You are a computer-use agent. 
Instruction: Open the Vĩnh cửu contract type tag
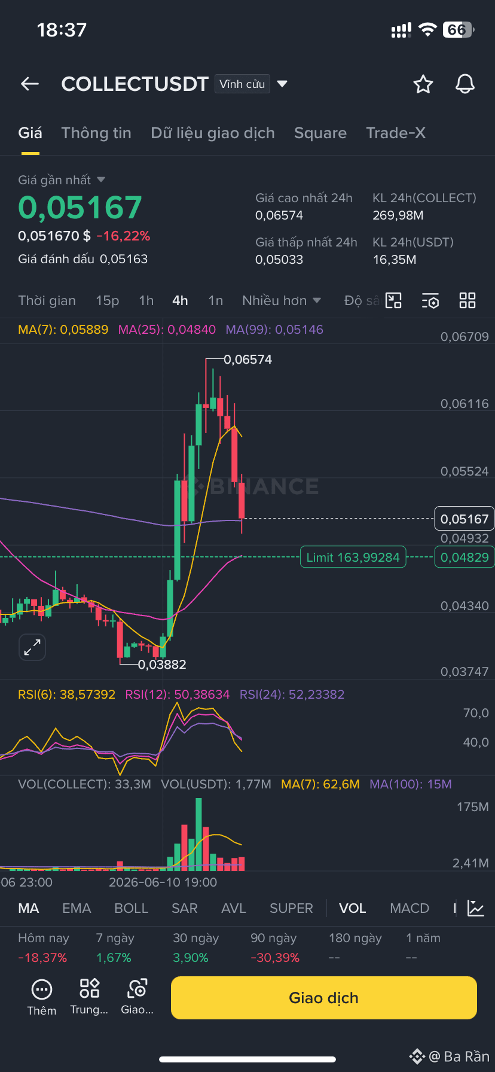(x=242, y=84)
